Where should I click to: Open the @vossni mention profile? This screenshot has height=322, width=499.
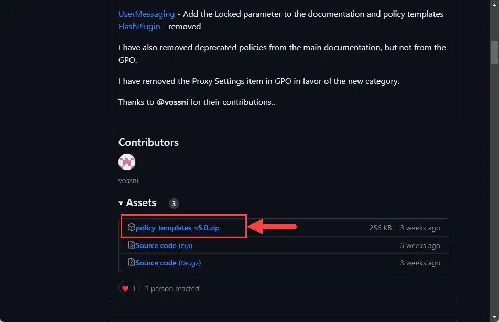[x=172, y=102]
